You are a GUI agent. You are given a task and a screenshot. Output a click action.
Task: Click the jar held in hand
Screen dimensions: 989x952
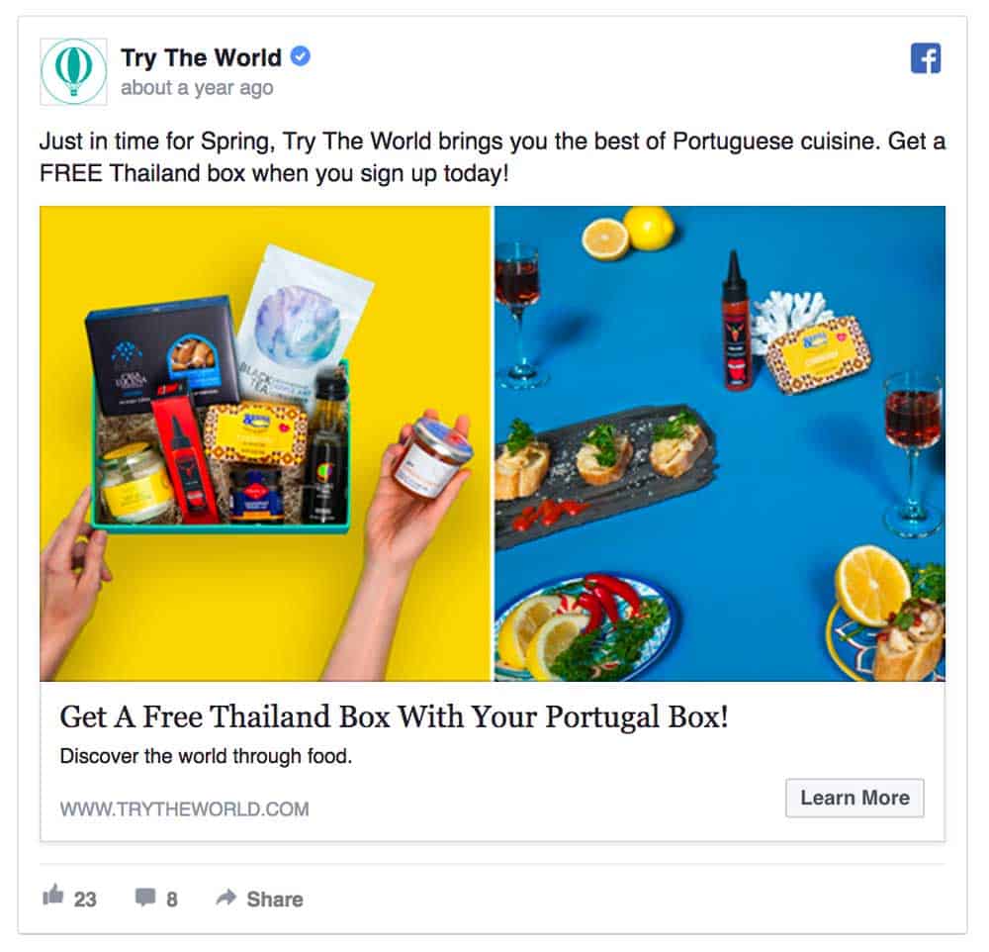click(431, 456)
